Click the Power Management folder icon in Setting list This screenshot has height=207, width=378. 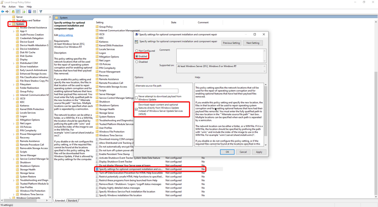click(97, 72)
